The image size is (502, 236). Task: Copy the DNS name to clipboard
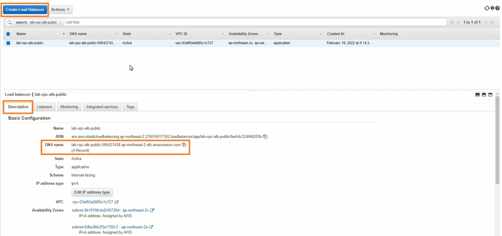184,145
